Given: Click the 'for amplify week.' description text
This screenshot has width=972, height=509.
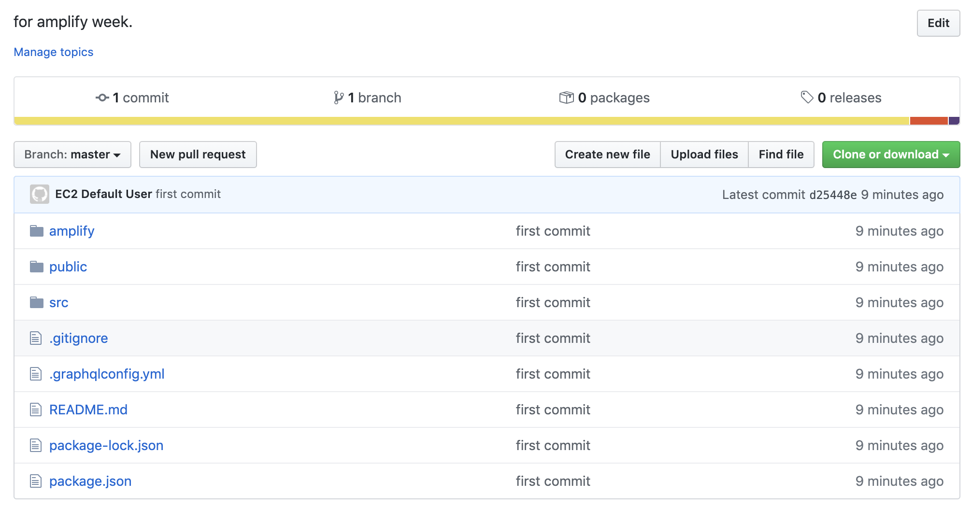Looking at the screenshot, I should pos(73,22).
